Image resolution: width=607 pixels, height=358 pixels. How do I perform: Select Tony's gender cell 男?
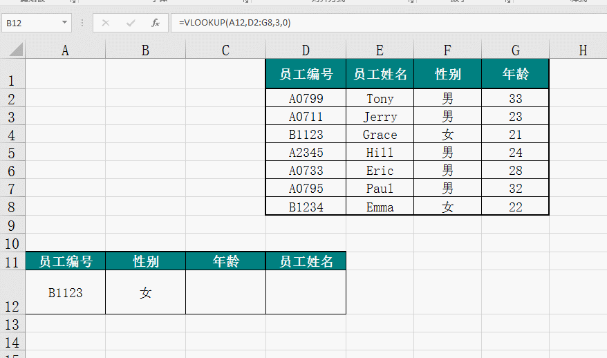(x=447, y=98)
